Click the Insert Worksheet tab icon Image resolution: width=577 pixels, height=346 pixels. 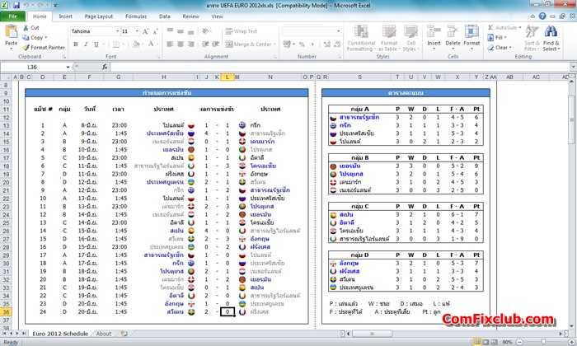[x=124, y=334]
